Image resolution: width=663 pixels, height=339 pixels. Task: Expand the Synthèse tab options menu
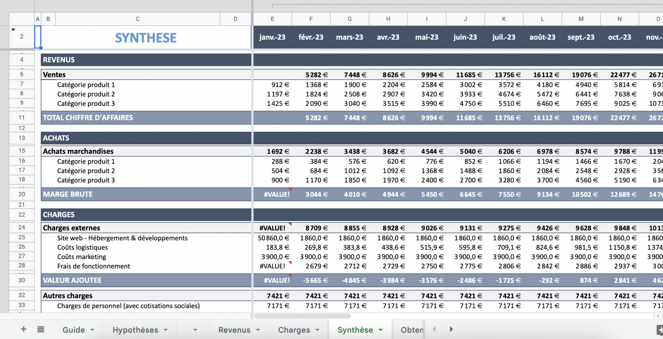(x=381, y=330)
